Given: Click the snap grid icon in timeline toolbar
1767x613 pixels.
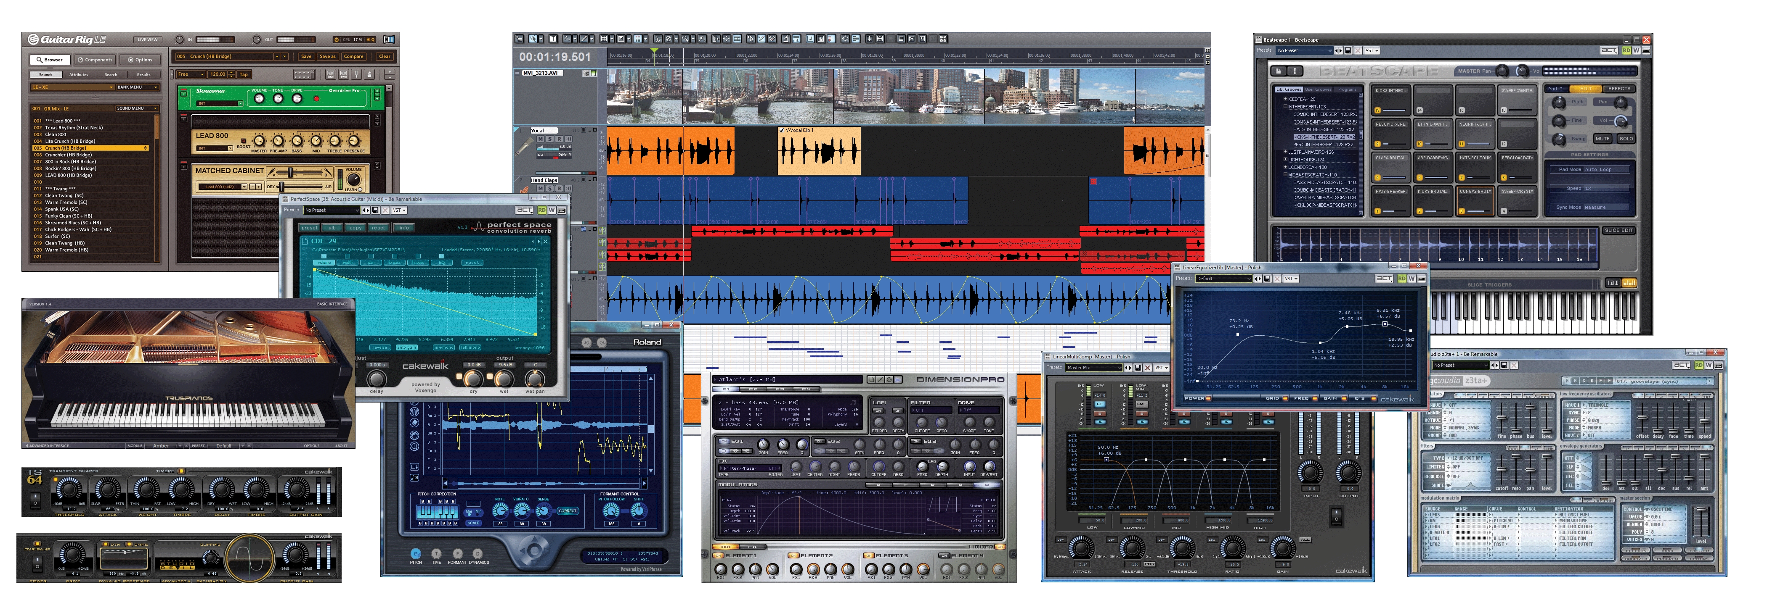Looking at the screenshot, I should (x=604, y=38).
